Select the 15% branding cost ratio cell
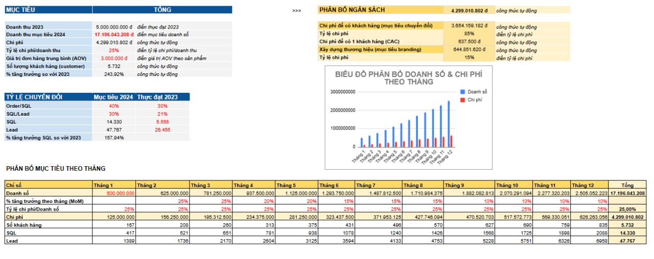654x259 pixels. click(x=469, y=58)
